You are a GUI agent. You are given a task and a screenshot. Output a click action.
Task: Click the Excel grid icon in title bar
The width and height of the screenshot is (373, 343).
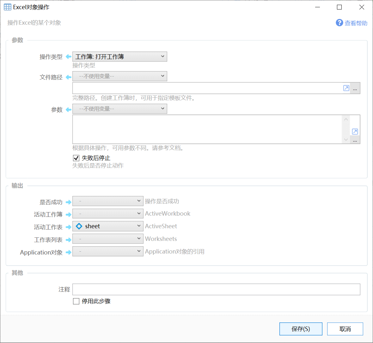tap(7, 7)
